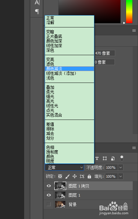Click the opacity 100% value field
The image size is (138, 219).
click(112, 167)
